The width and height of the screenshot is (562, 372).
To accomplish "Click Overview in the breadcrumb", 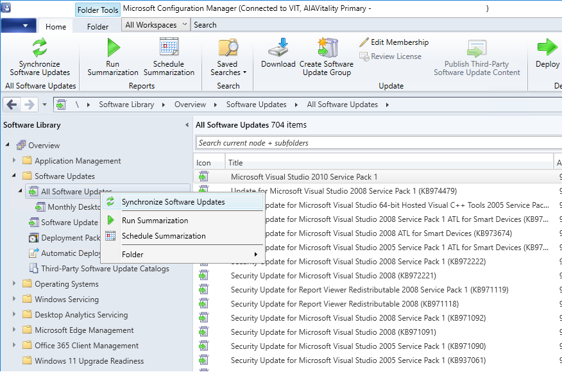I will [190, 105].
